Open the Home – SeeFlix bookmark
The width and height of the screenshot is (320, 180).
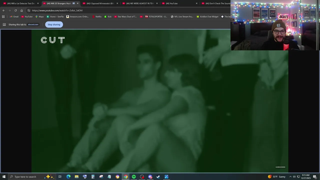pyautogui.click(x=55, y=16)
